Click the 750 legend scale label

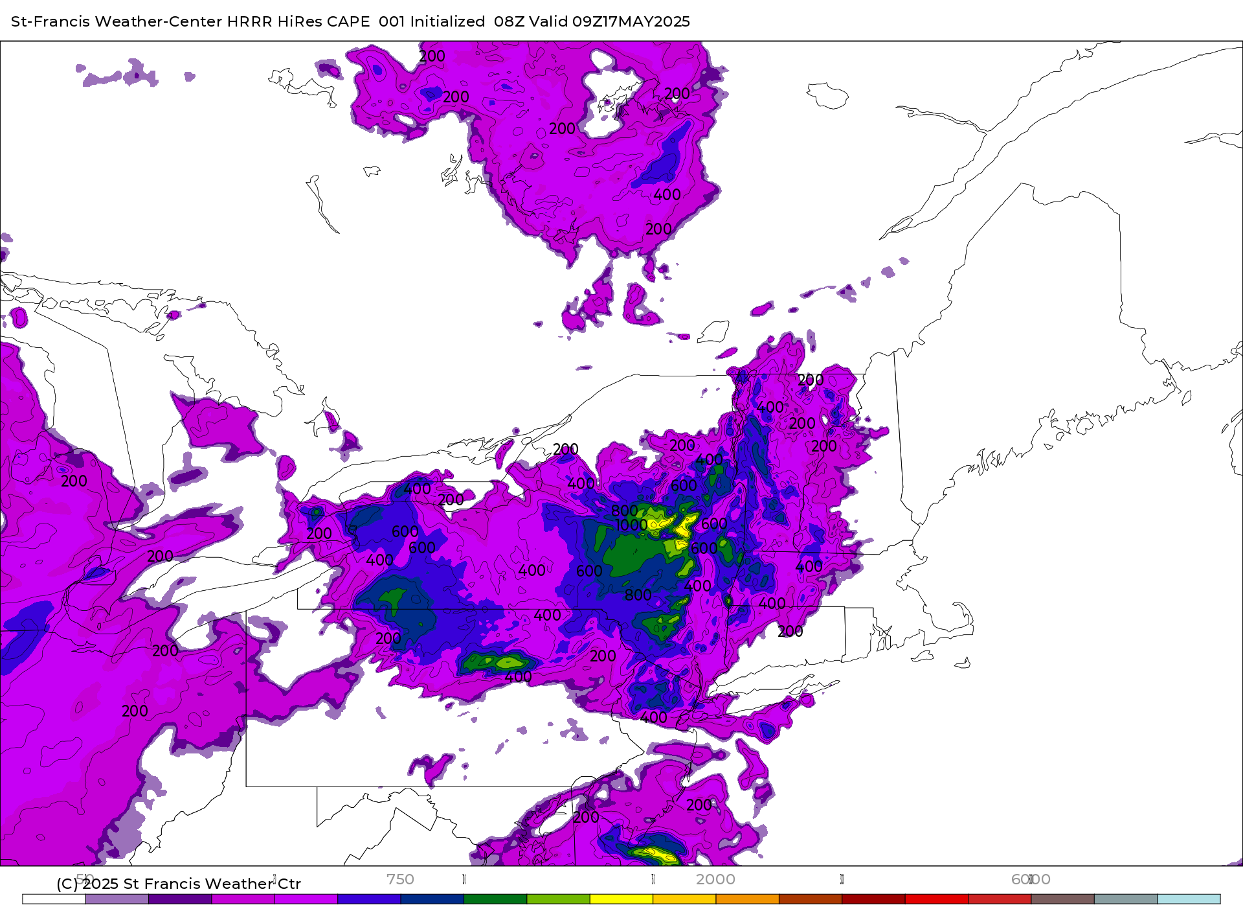tap(400, 879)
